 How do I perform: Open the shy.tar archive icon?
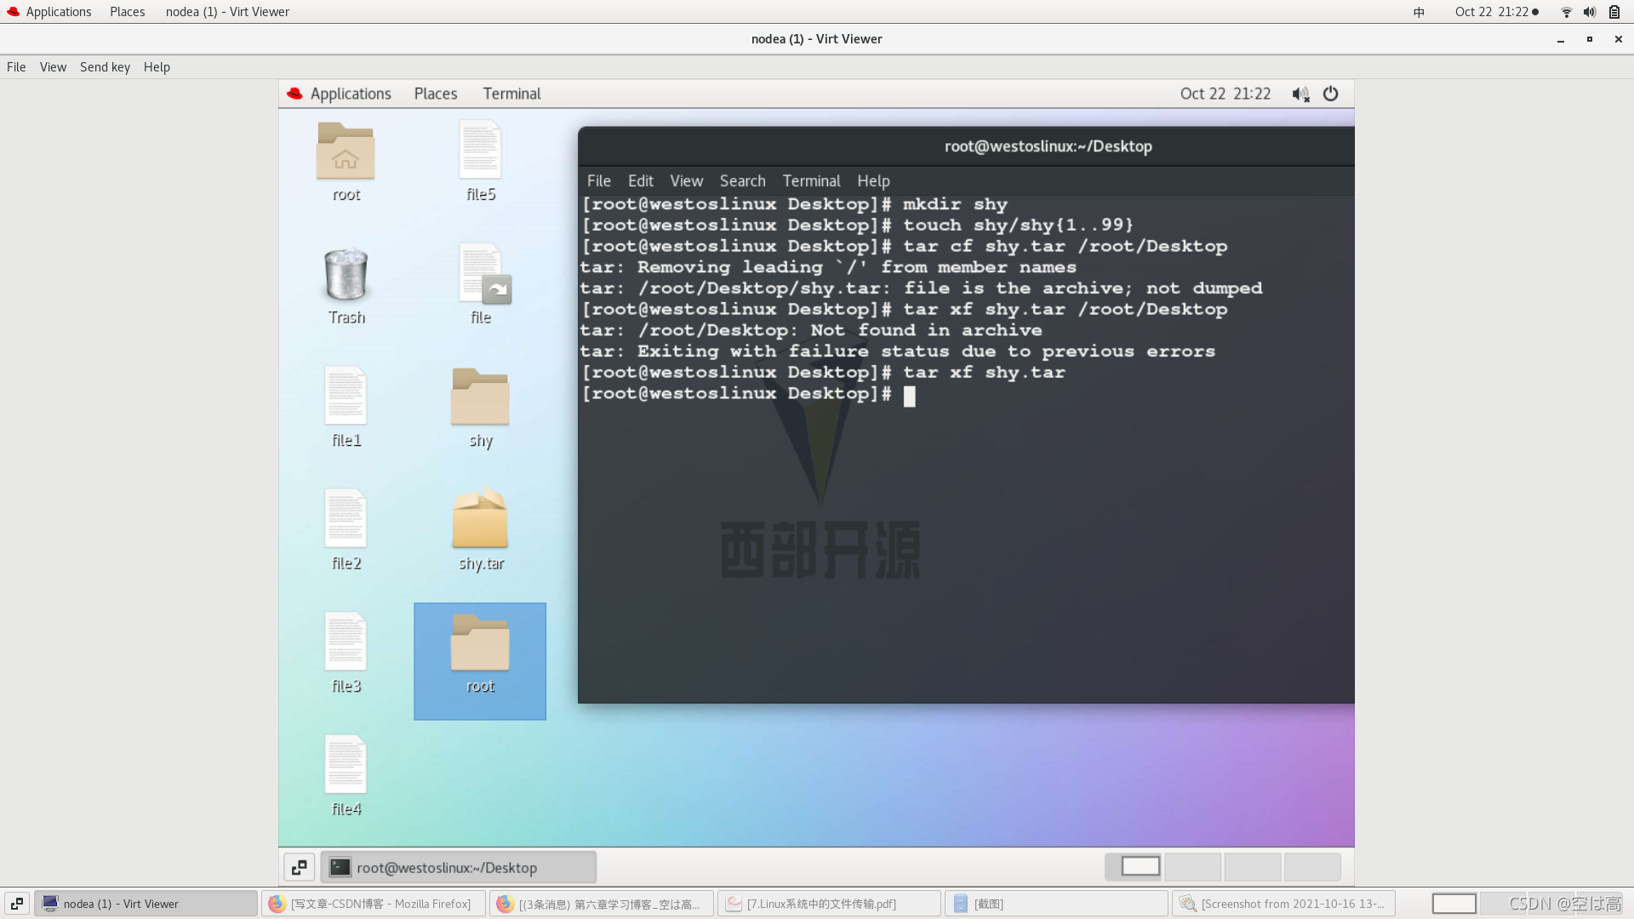pyautogui.click(x=480, y=522)
